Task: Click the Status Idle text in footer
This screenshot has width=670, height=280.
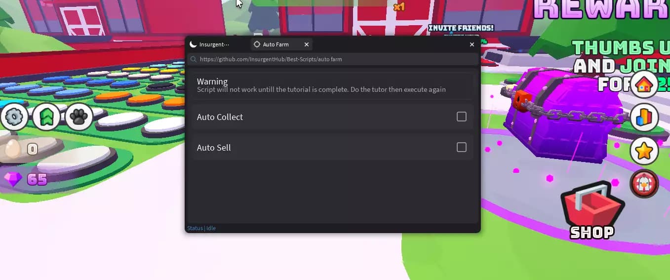Action: [x=201, y=228]
